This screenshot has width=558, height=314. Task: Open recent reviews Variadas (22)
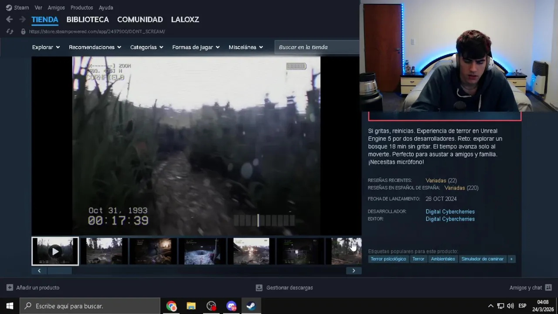(x=441, y=181)
